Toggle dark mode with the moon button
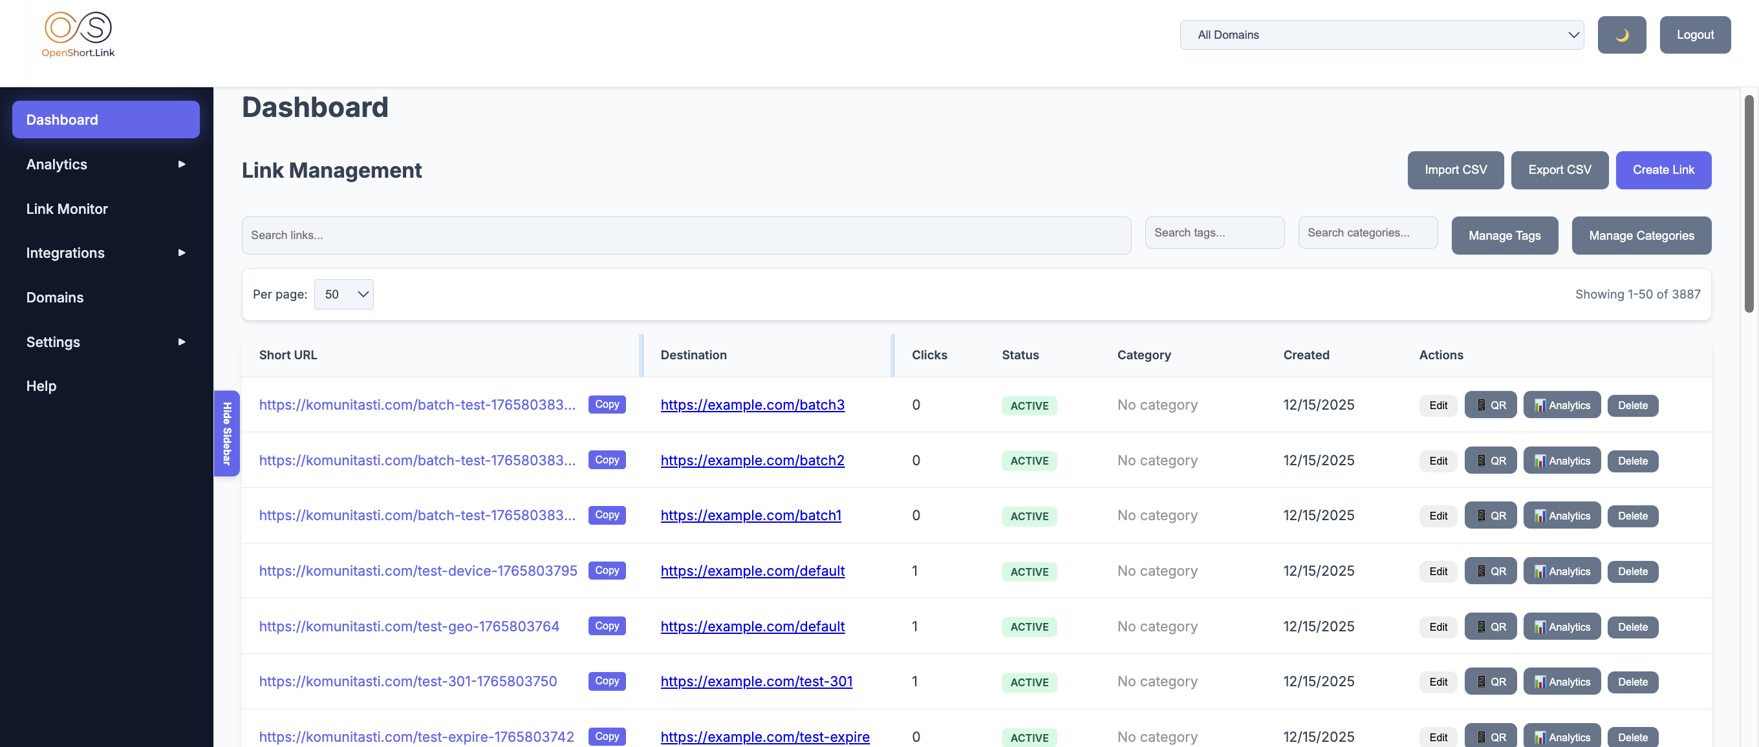1759x747 pixels. 1622,34
